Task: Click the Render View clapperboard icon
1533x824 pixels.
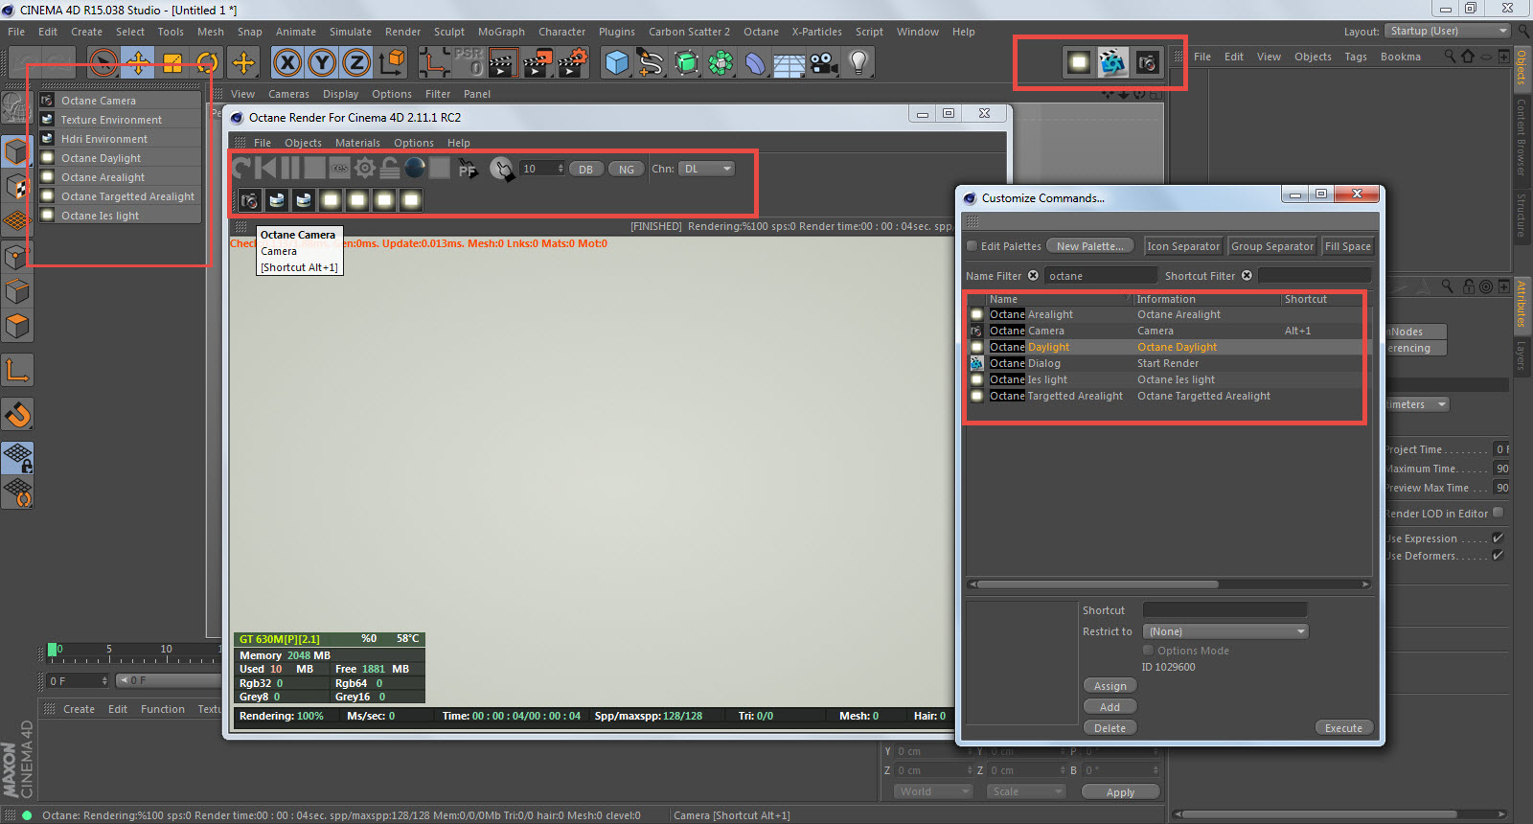Action: [503, 63]
